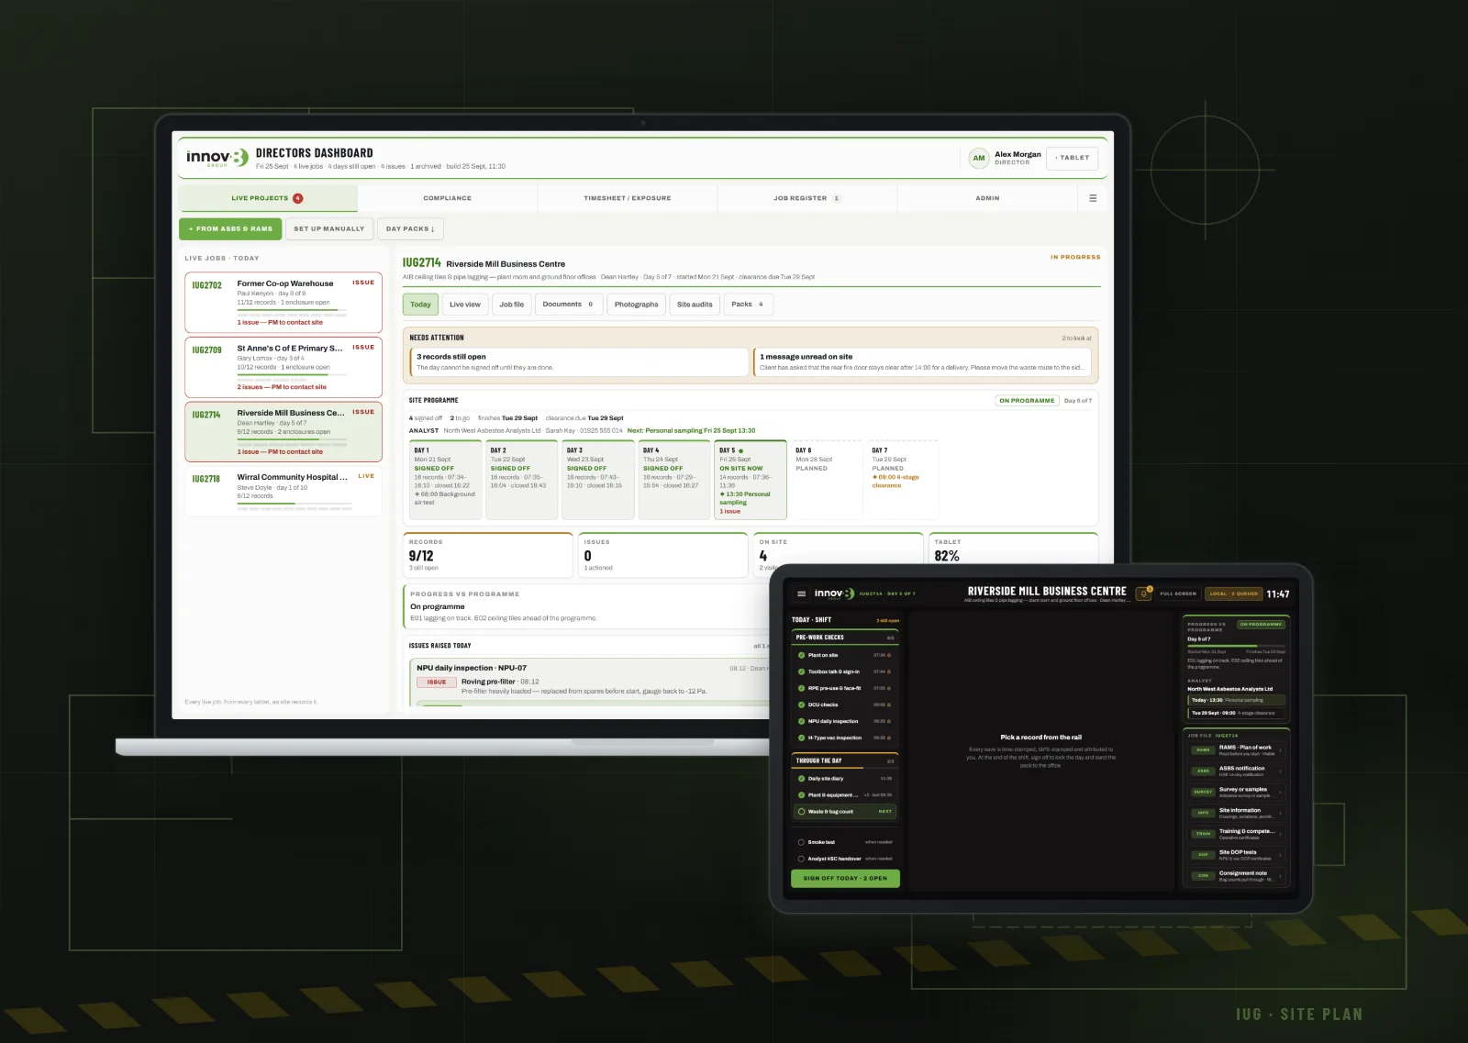Toggle the Toolbox talk & sign-in check
The image size is (1468, 1043).
[x=801, y=671]
